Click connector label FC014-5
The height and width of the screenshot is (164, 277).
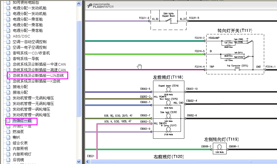(x=200, y=51)
